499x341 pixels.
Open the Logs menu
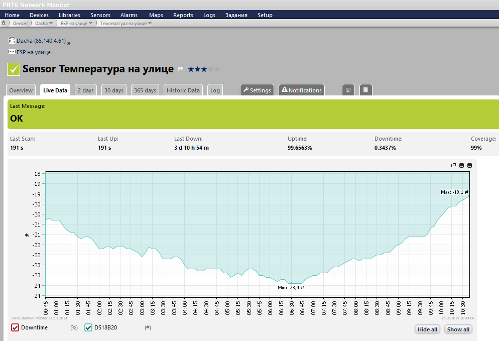(209, 15)
